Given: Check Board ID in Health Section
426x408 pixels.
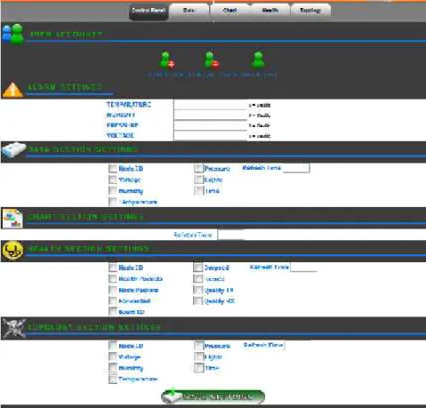Looking at the screenshot, I should pos(113,312).
